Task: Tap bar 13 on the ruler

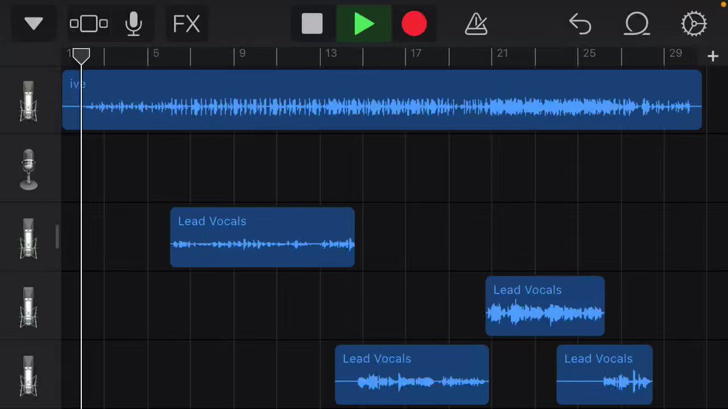Action: 331,53
